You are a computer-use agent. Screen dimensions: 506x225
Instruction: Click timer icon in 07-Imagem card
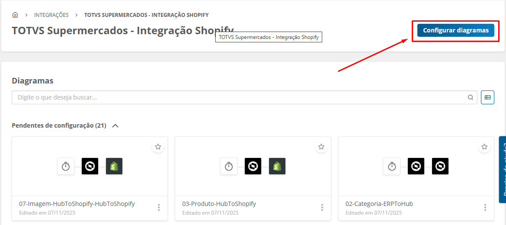[65, 166]
